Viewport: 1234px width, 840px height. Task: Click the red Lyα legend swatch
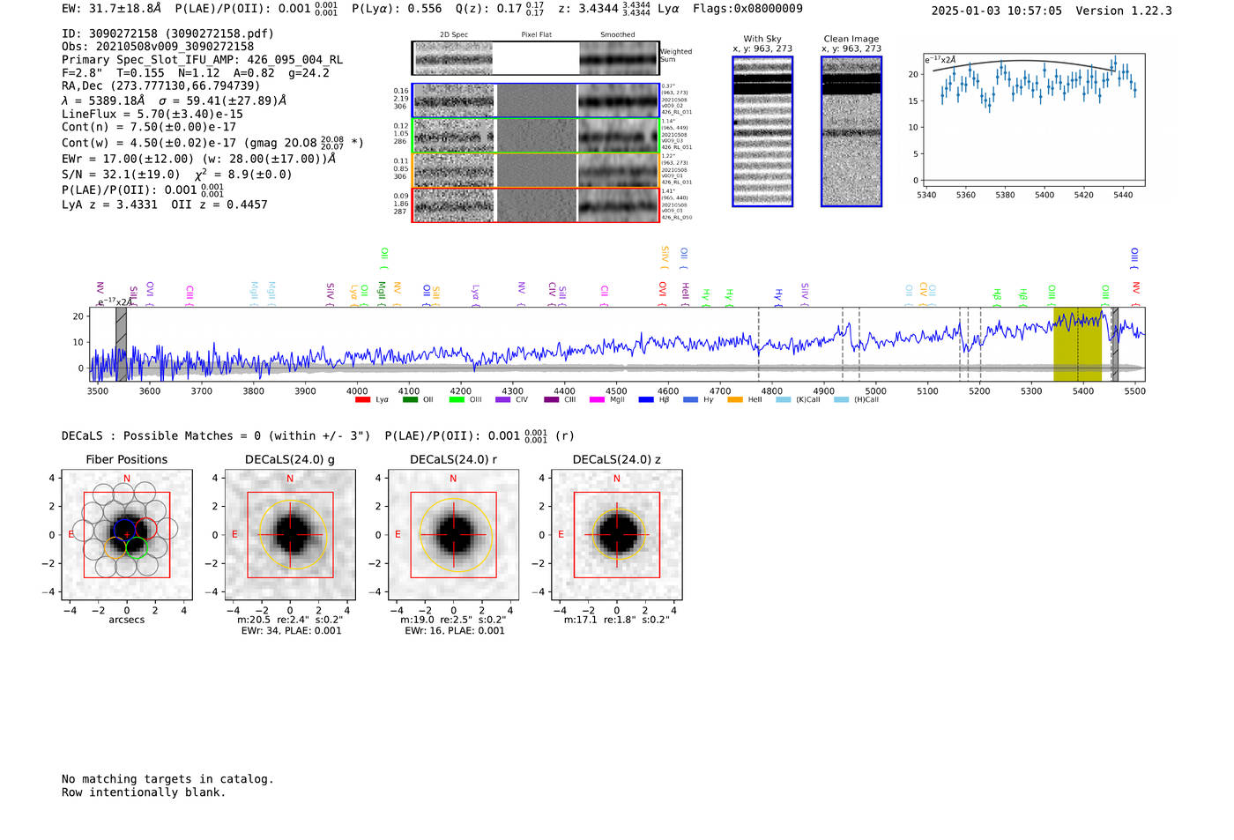point(362,399)
